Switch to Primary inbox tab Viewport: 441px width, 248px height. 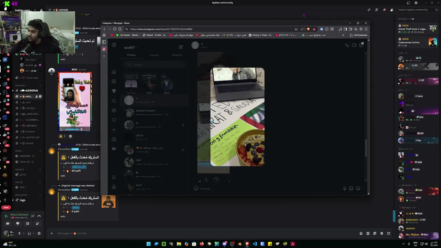coord(131,55)
